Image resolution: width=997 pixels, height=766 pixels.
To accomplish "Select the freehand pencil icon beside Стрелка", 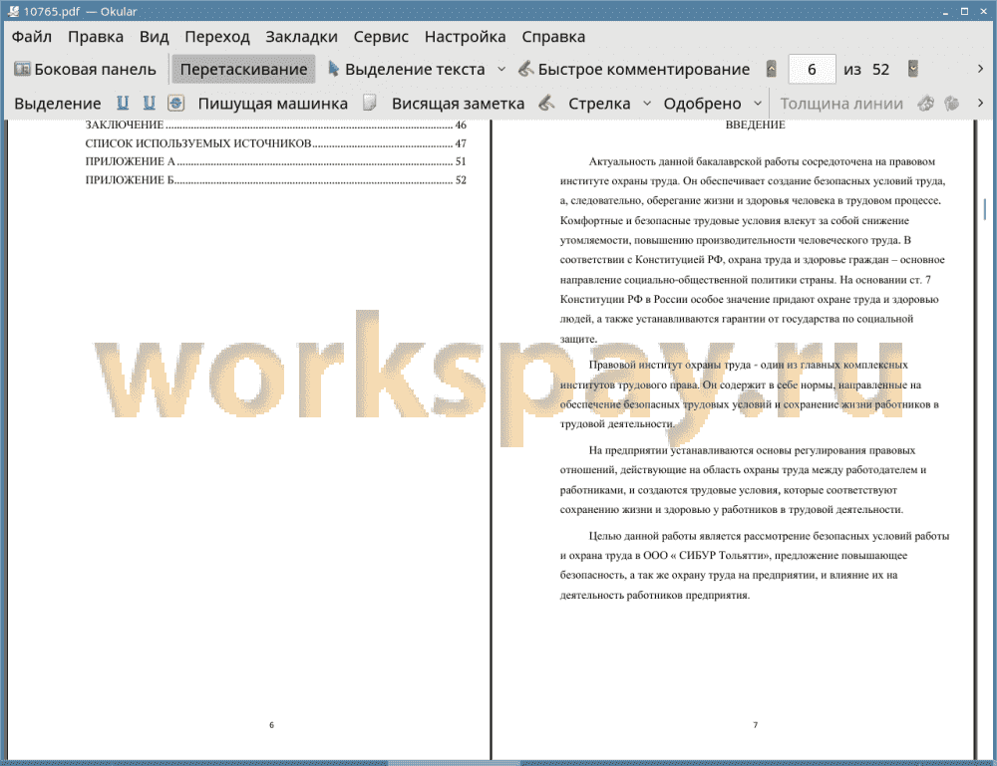I will 546,103.
